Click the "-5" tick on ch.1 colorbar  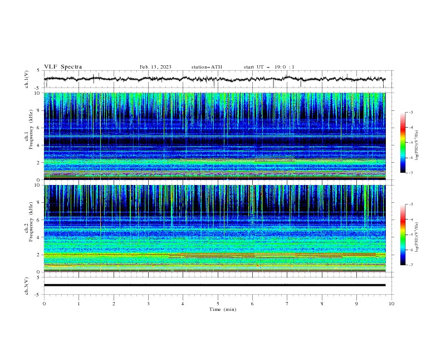[x=410, y=143]
